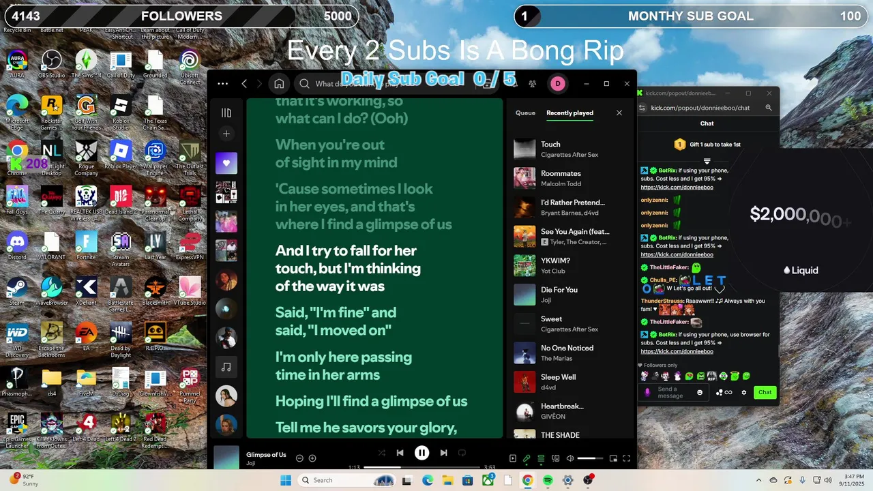The width and height of the screenshot is (873, 491).
Task: Adjust the Spotify volume slider
Action: (x=590, y=458)
